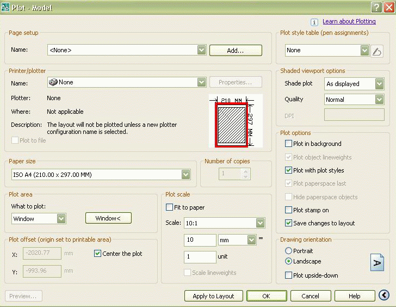Screen dimensions: 396x307
Task: Open Learn about Plotting link
Action: (349, 21)
